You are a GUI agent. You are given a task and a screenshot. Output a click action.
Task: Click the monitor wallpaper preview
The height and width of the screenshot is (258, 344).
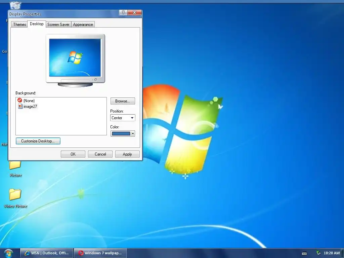[x=75, y=58]
